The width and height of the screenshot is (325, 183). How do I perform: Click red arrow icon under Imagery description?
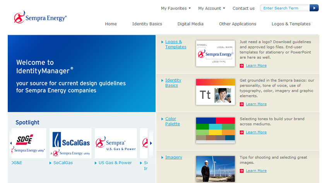tap(241, 171)
